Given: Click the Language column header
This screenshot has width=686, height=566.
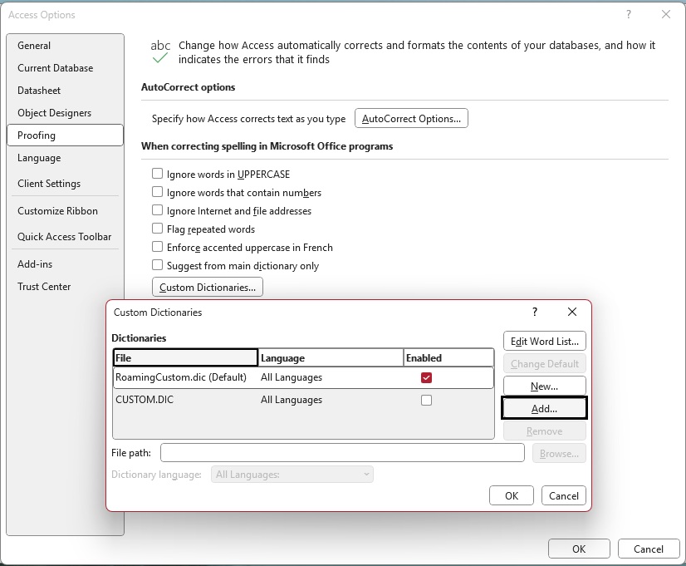Looking at the screenshot, I should click(330, 357).
